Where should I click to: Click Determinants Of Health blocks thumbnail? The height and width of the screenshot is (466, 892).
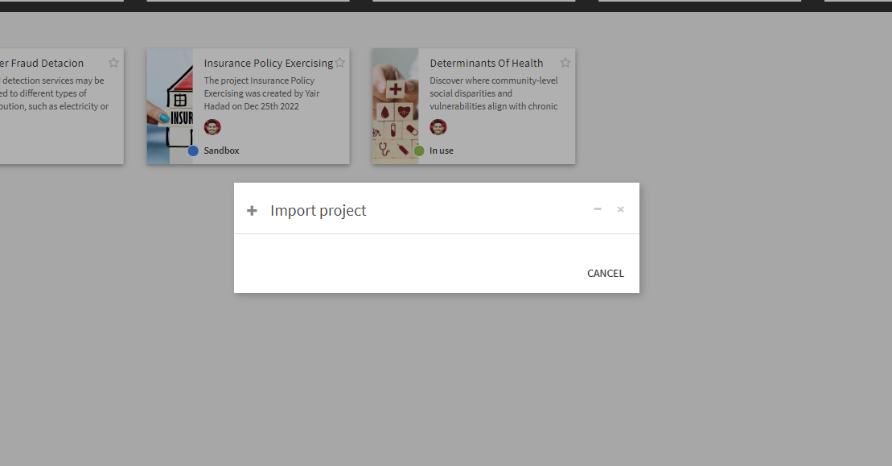396,106
